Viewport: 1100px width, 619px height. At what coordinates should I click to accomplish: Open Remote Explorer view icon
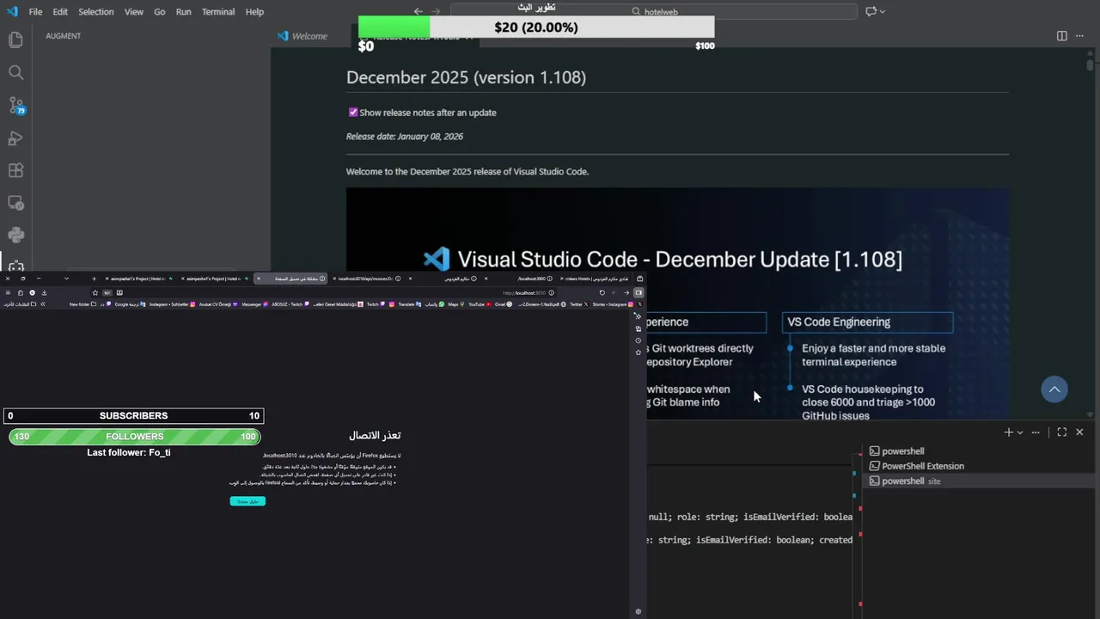[15, 203]
